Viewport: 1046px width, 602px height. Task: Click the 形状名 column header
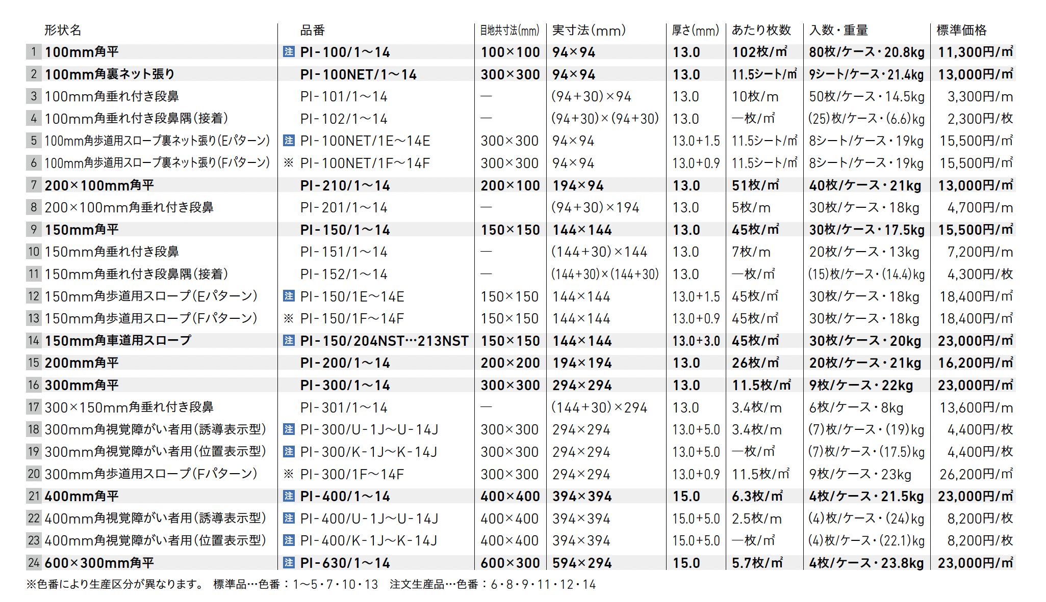(63, 30)
